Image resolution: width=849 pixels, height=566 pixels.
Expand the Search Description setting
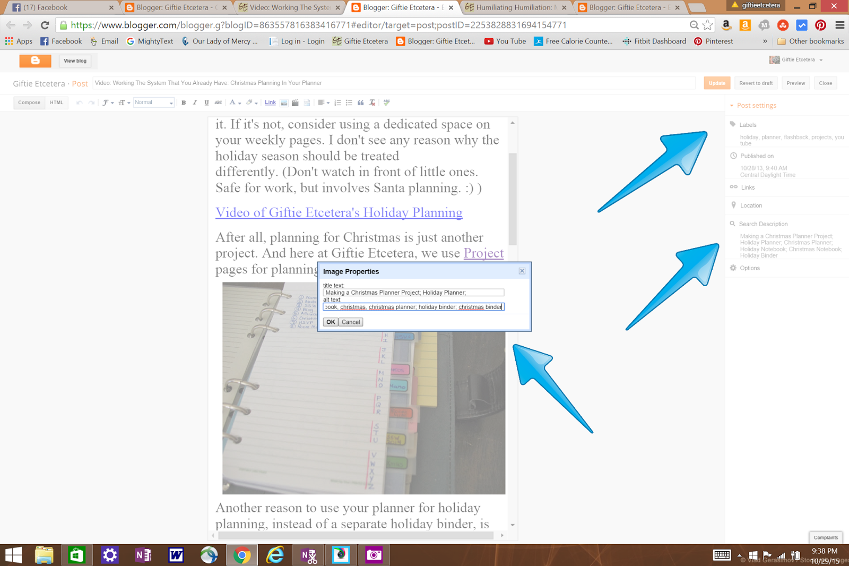[x=759, y=224]
